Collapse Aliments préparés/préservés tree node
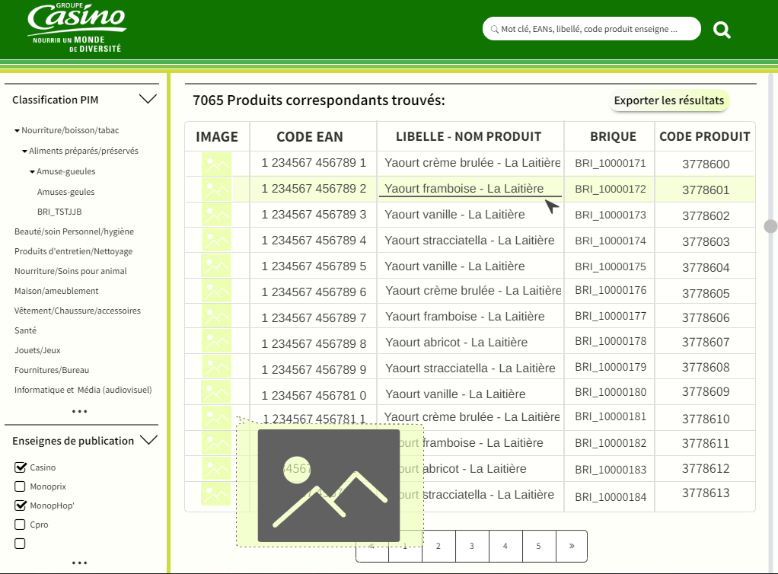 tap(24, 151)
